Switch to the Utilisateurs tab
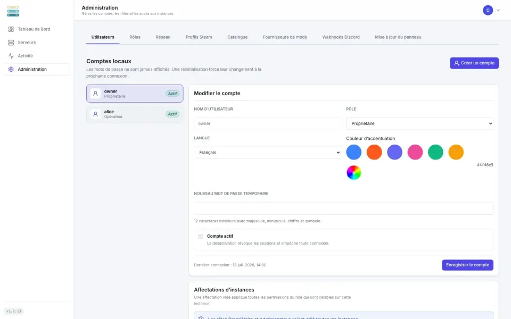The image size is (511, 319). click(x=103, y=37)
